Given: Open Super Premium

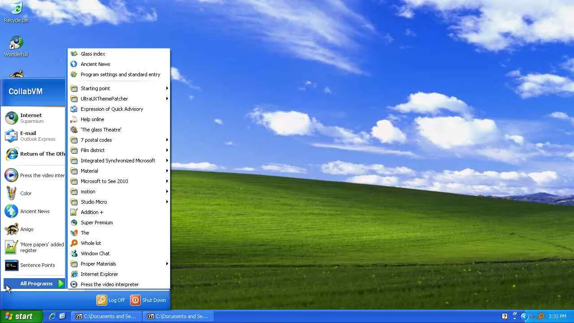Looking at the screenshot, I should click(x=119, y=223).
